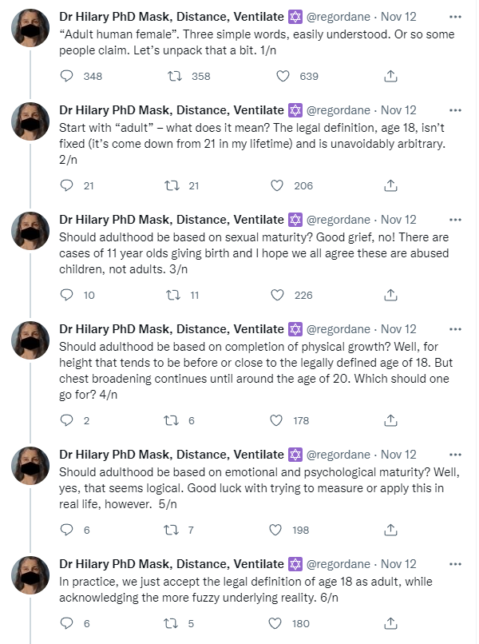This screenshot has width=479, height=644.
Task: Open the Nov 12 timestamp on 6/n tweet
Action: [398, 564]
